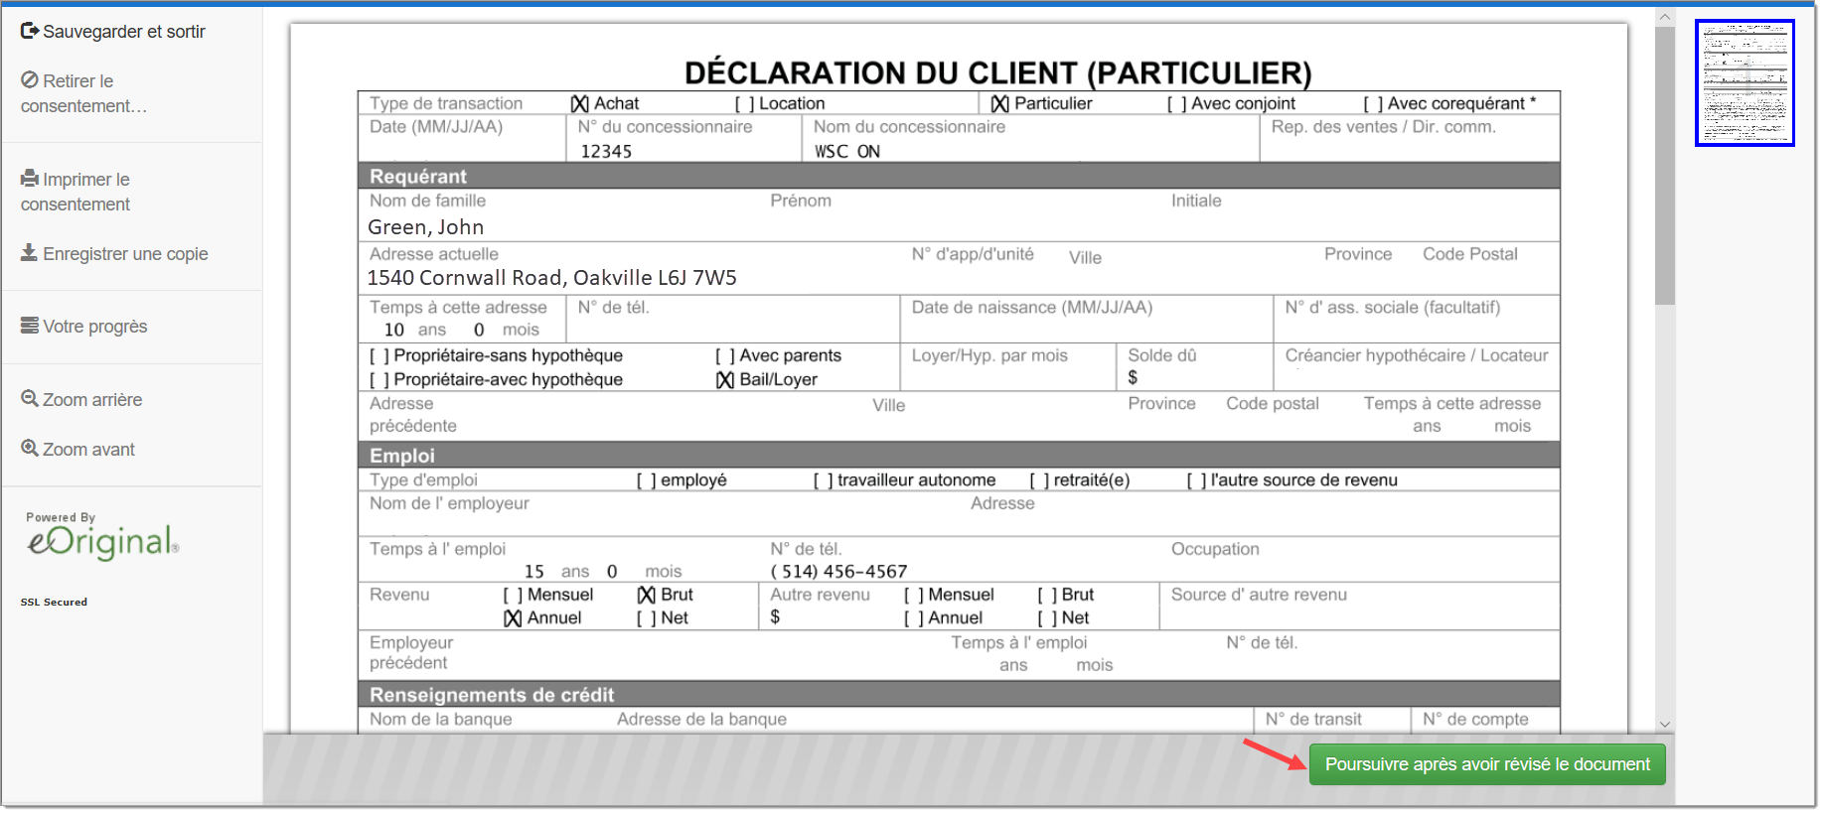Click the download icon for Enregistrer une copie

[30, 253]
